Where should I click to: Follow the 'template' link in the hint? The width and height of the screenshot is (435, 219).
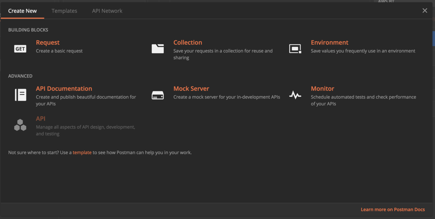(x=82, y=153)
